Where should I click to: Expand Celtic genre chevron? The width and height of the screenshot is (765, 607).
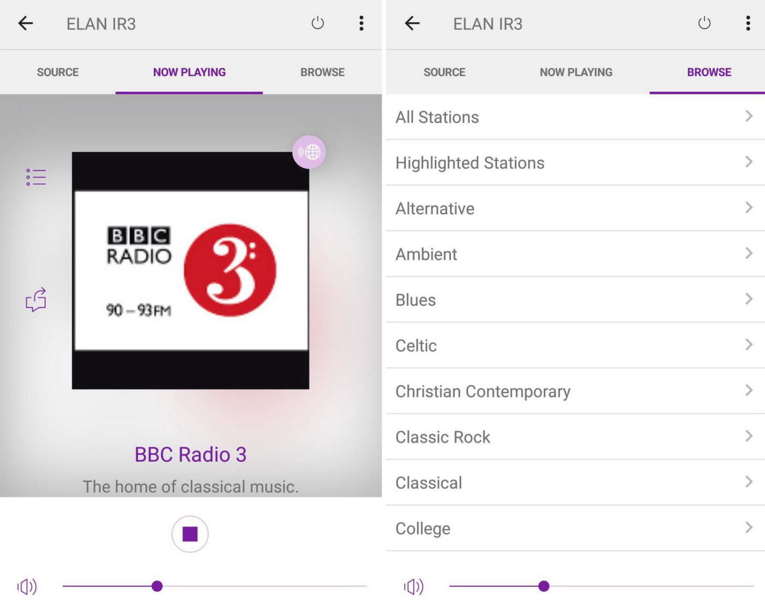click(749, 345)
